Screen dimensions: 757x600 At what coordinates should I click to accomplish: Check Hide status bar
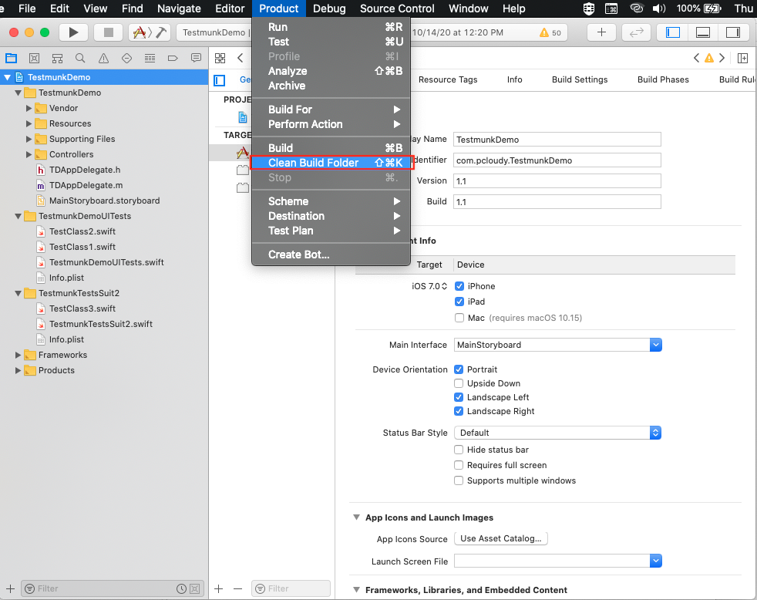point(459,450)
